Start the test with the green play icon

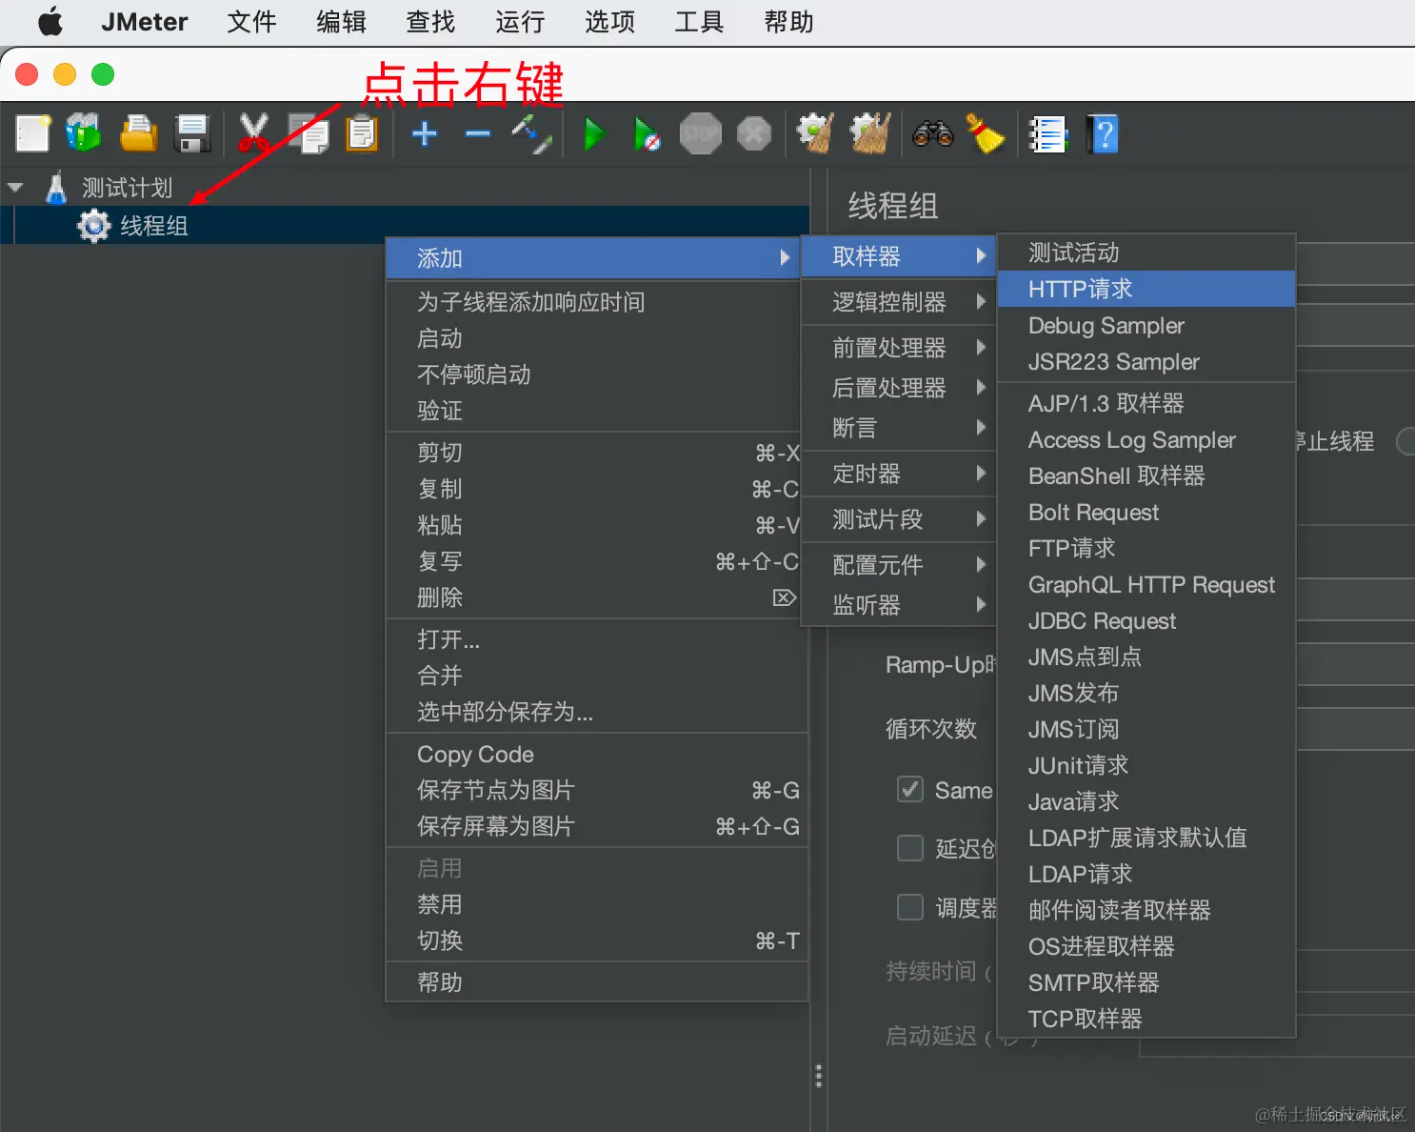click(594, 134)
